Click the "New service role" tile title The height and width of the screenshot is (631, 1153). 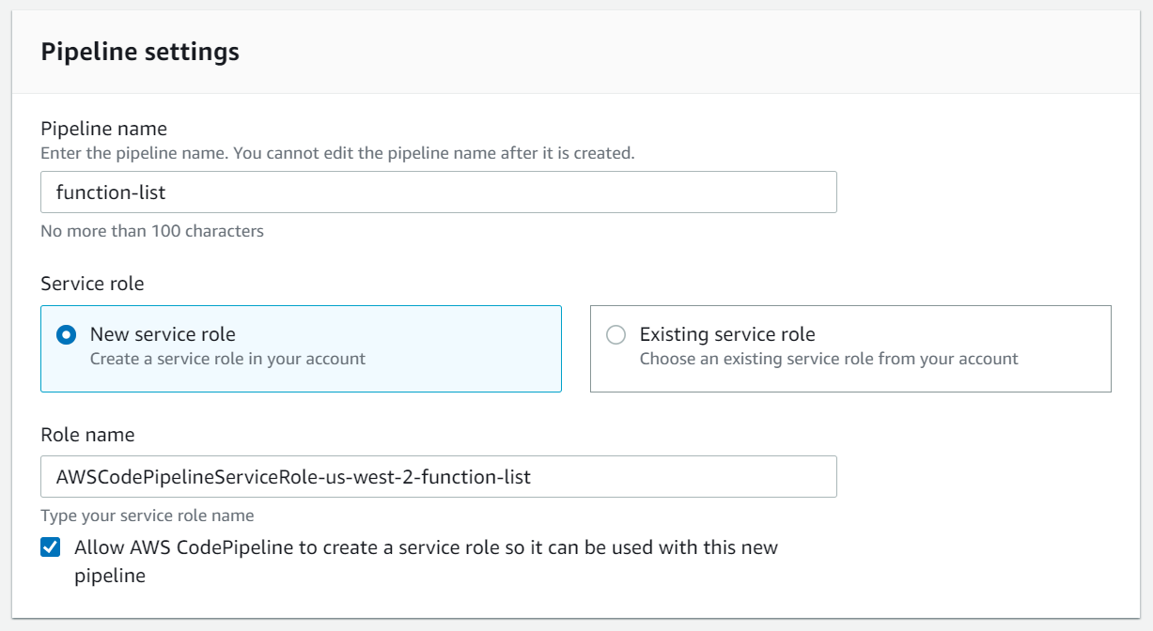tap(163, 334)
